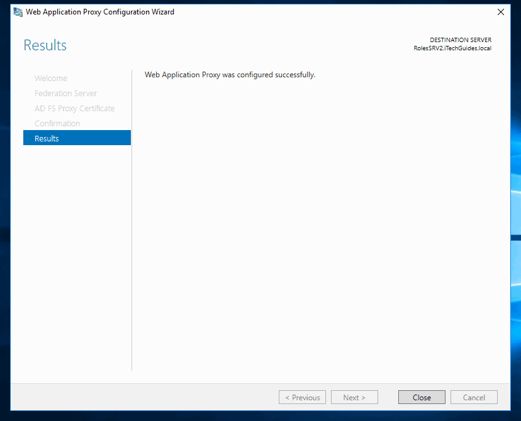The height and width of the screenshot is (421, 521).
Task: Select the Welcome step in sidebar
Action: 51,78
